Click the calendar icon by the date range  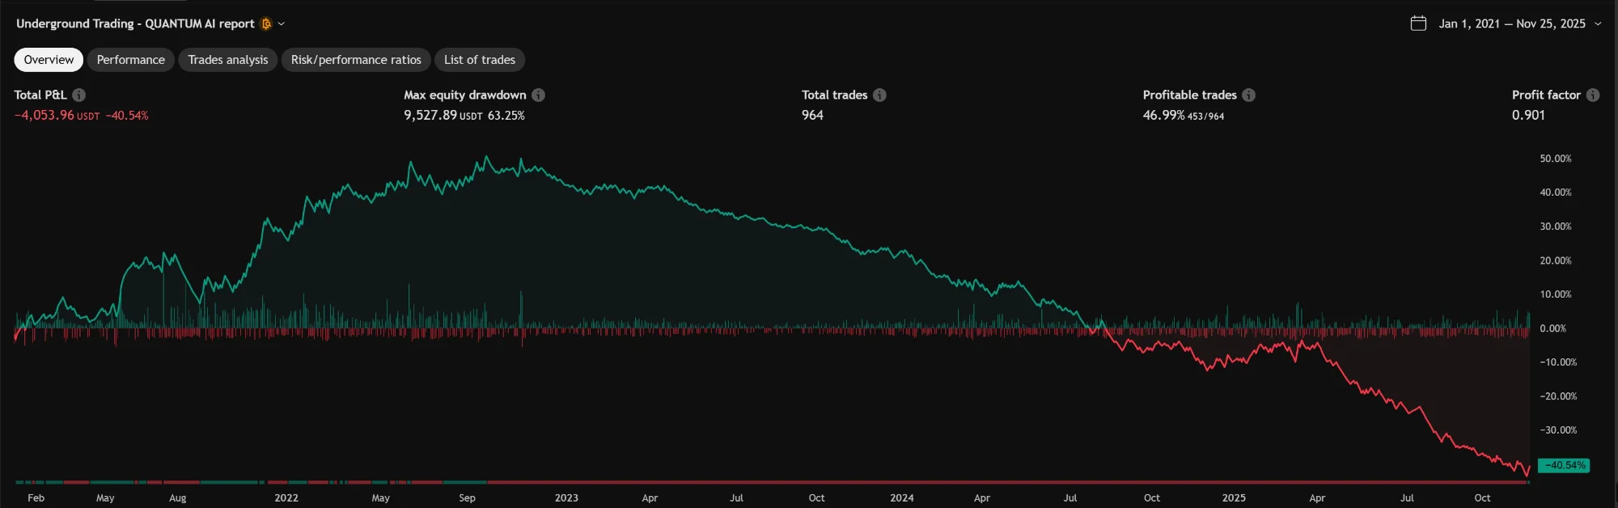click(1418, 23)
